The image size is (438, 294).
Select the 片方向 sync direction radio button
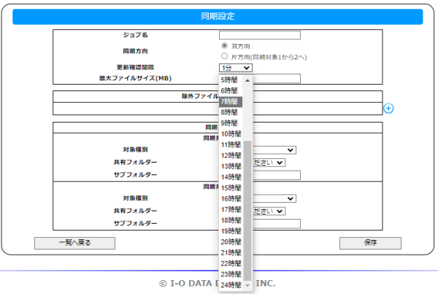click(x=225, y=56)
